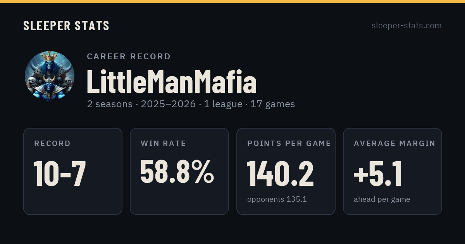This screenshot has width=465, height=244.
Task: Click the yellow top accent bar
Action: [x=232, y=1]
